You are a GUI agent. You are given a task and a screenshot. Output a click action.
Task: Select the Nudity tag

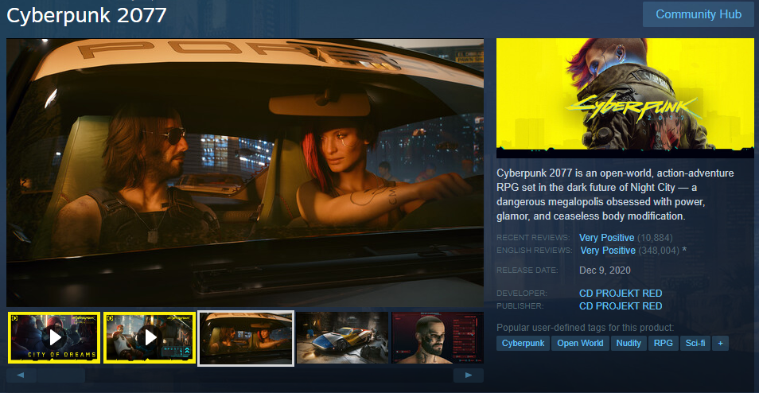pyautogui.click(x=629, y=343)
